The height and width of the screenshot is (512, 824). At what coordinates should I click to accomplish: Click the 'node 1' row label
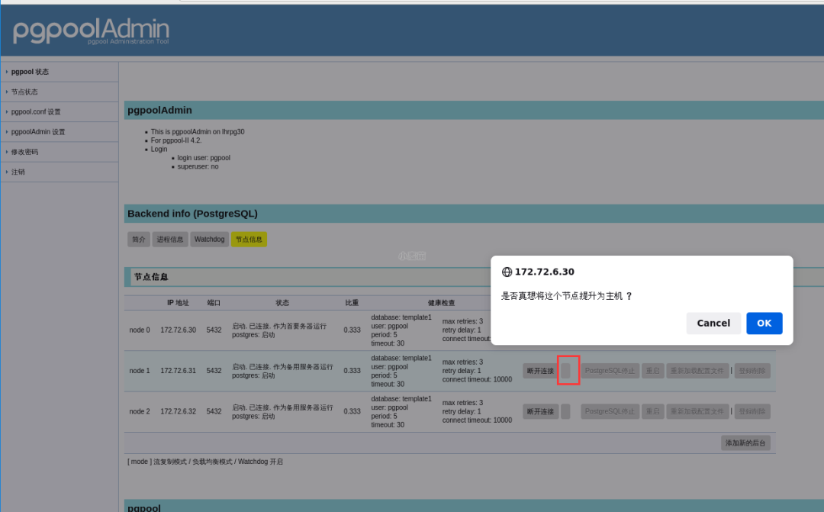click(x=140, y=371)
